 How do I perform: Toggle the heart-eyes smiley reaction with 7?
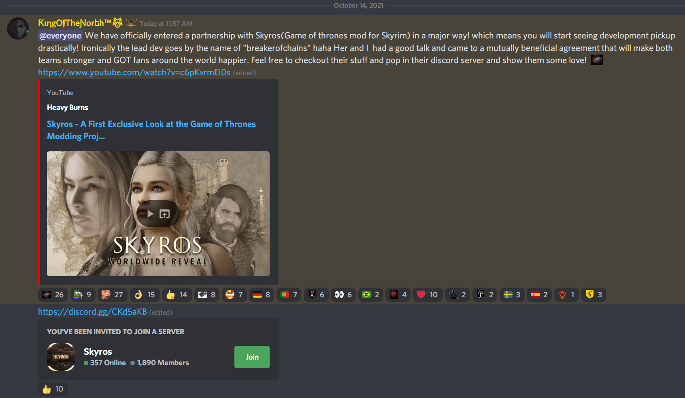234,294
